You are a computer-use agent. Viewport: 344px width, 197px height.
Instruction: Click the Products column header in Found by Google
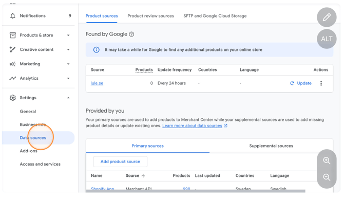click(144, 70)
